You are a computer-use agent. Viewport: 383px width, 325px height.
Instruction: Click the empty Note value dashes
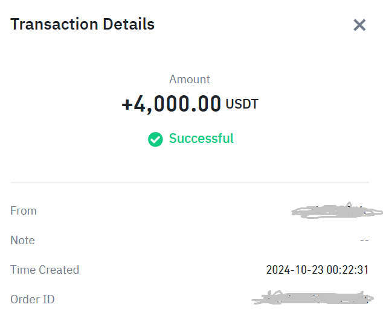(x=364, y=241)
